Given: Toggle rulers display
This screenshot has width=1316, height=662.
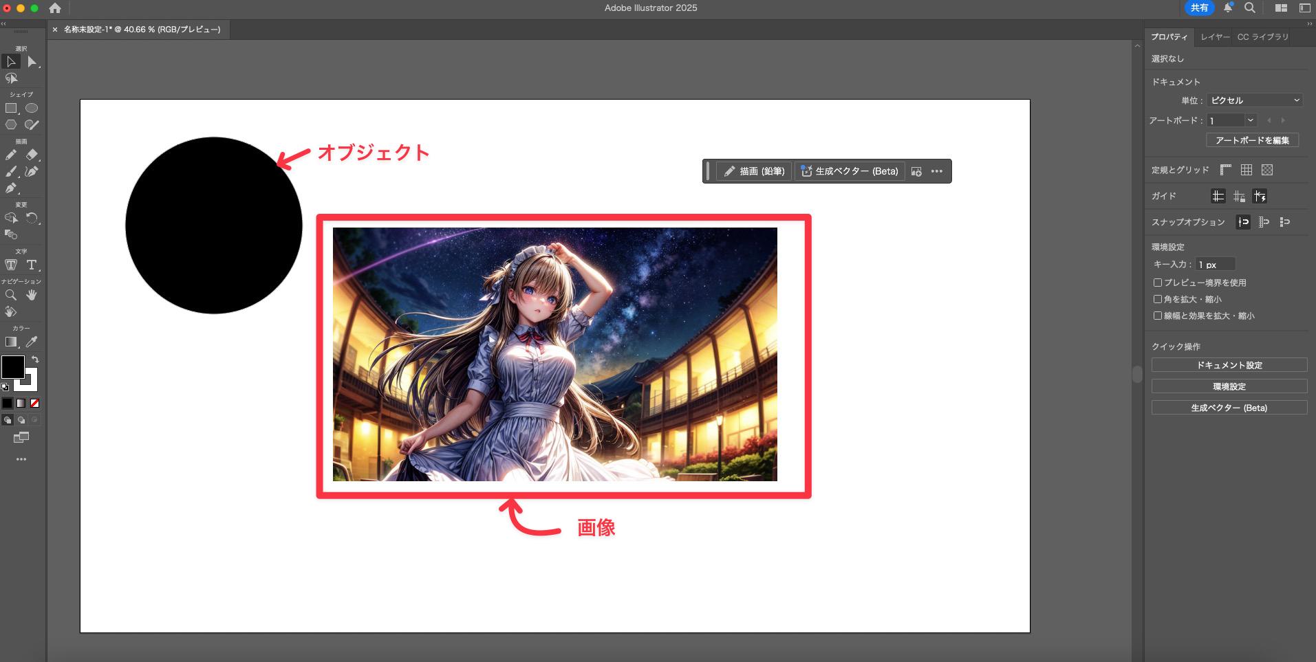Looking at the screenshot, I should point(1226,170).
